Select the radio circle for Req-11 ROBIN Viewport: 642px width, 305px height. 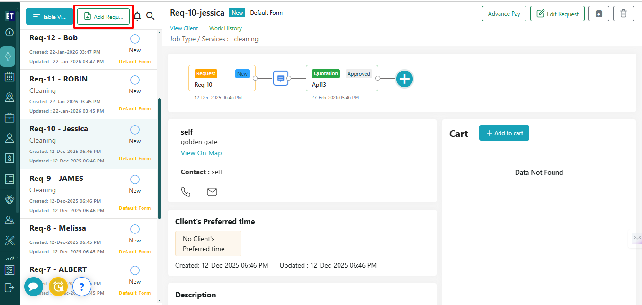(135, 80)
